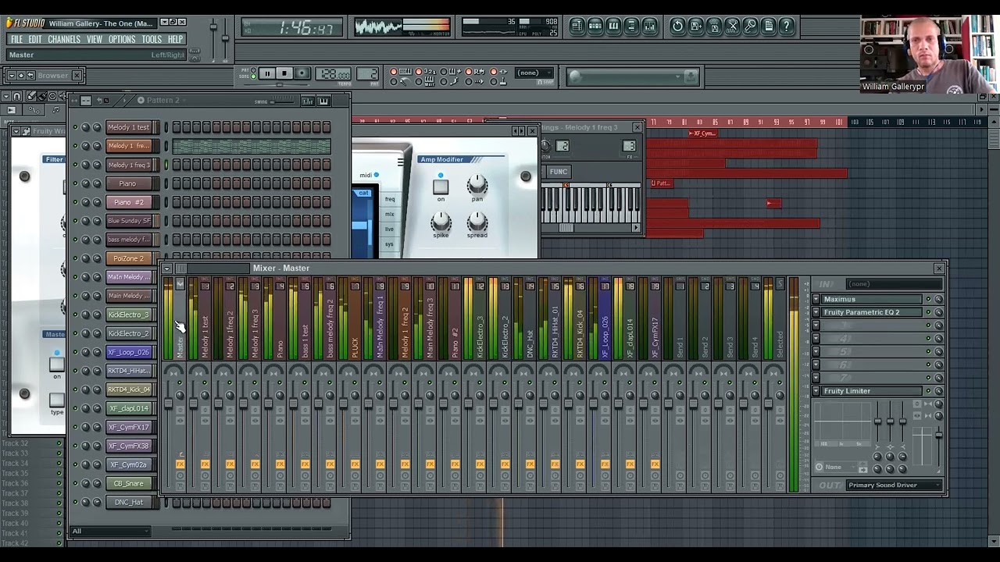Select the PoiZone 2 channel button
The height and width of the screenshot is (562, 1000).
[x=129, y=258]
